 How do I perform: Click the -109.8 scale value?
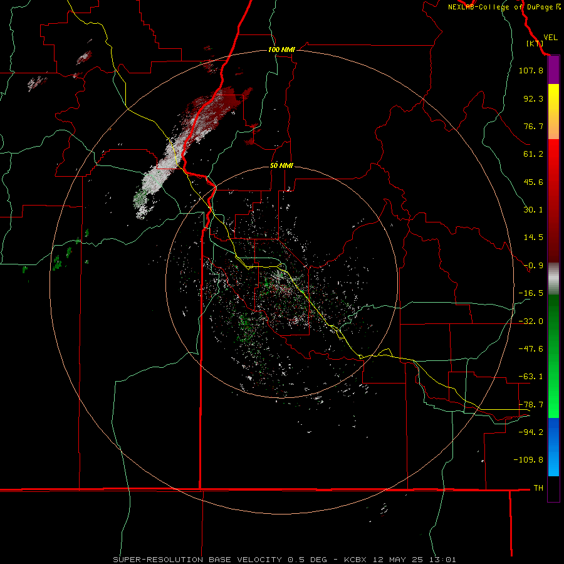528,460
